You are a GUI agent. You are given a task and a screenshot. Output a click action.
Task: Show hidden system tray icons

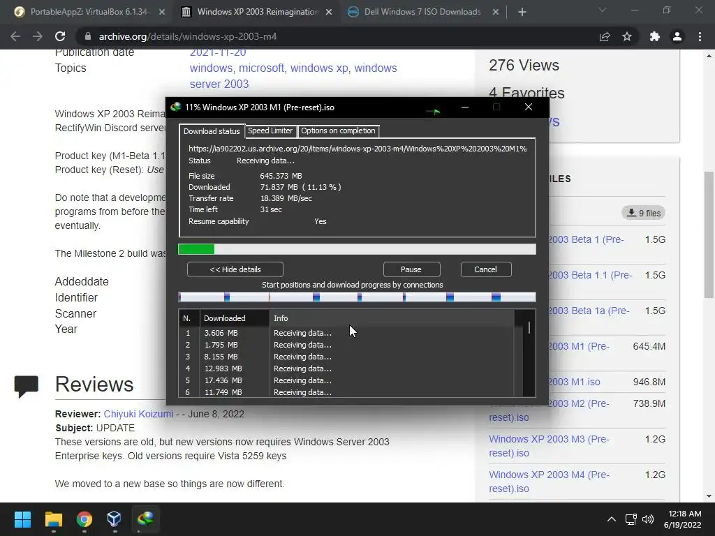click(612, 519)
